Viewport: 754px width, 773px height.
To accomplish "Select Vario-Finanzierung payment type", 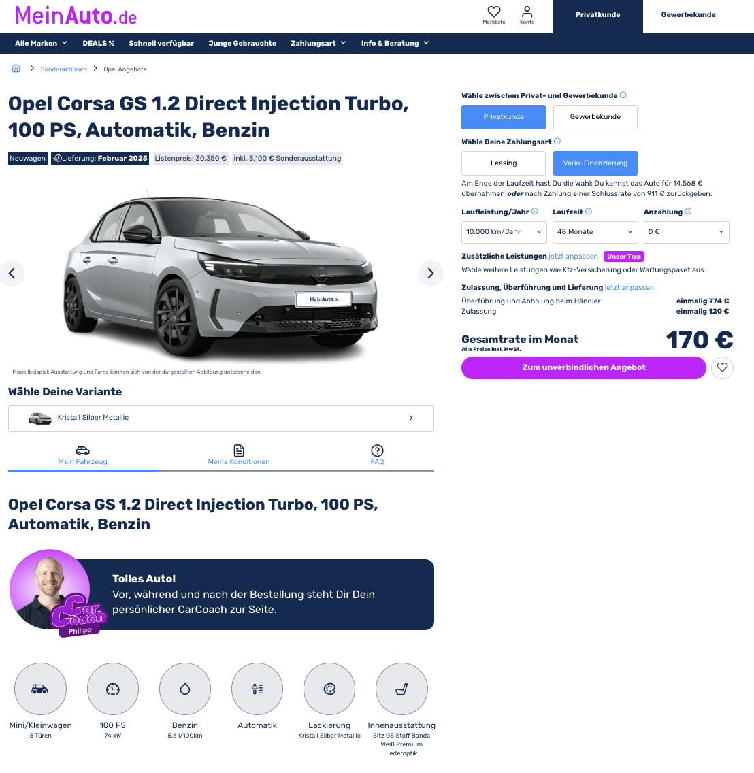I will [x=595, y=163].
